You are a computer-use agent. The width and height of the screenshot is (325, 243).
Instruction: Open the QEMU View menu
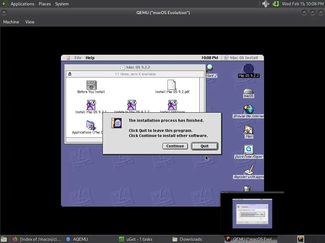point(30,22)
